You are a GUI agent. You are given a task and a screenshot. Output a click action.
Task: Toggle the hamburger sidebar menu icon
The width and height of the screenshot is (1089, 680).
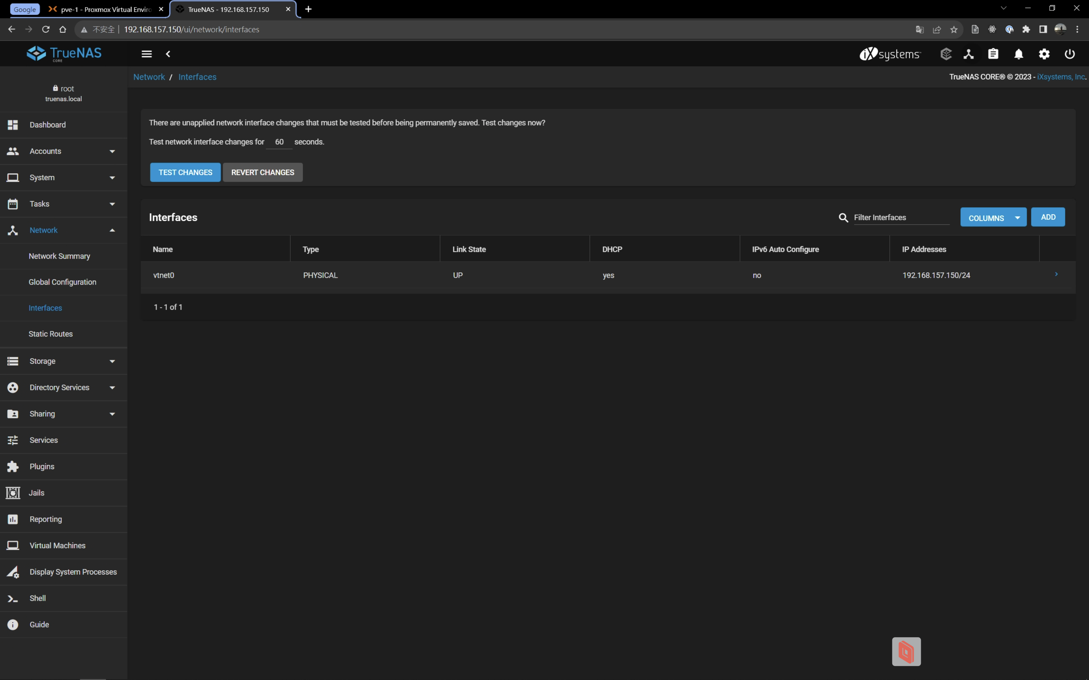147,54
